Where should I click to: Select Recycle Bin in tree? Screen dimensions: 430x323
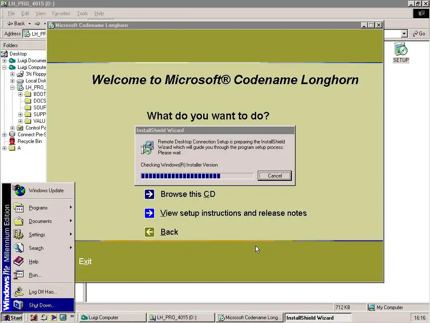pyautogui.click(x=30, y=141)
